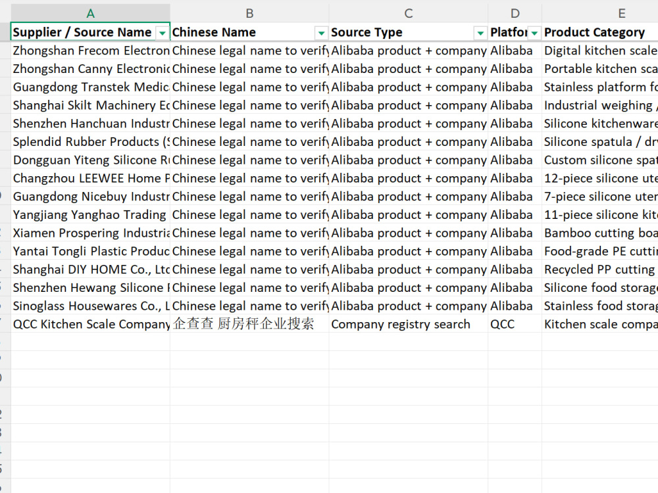Screen dimensions: 658x493
Task: Select the QCC Kitchen Scale Company cell
Action: tap(91, 324)
